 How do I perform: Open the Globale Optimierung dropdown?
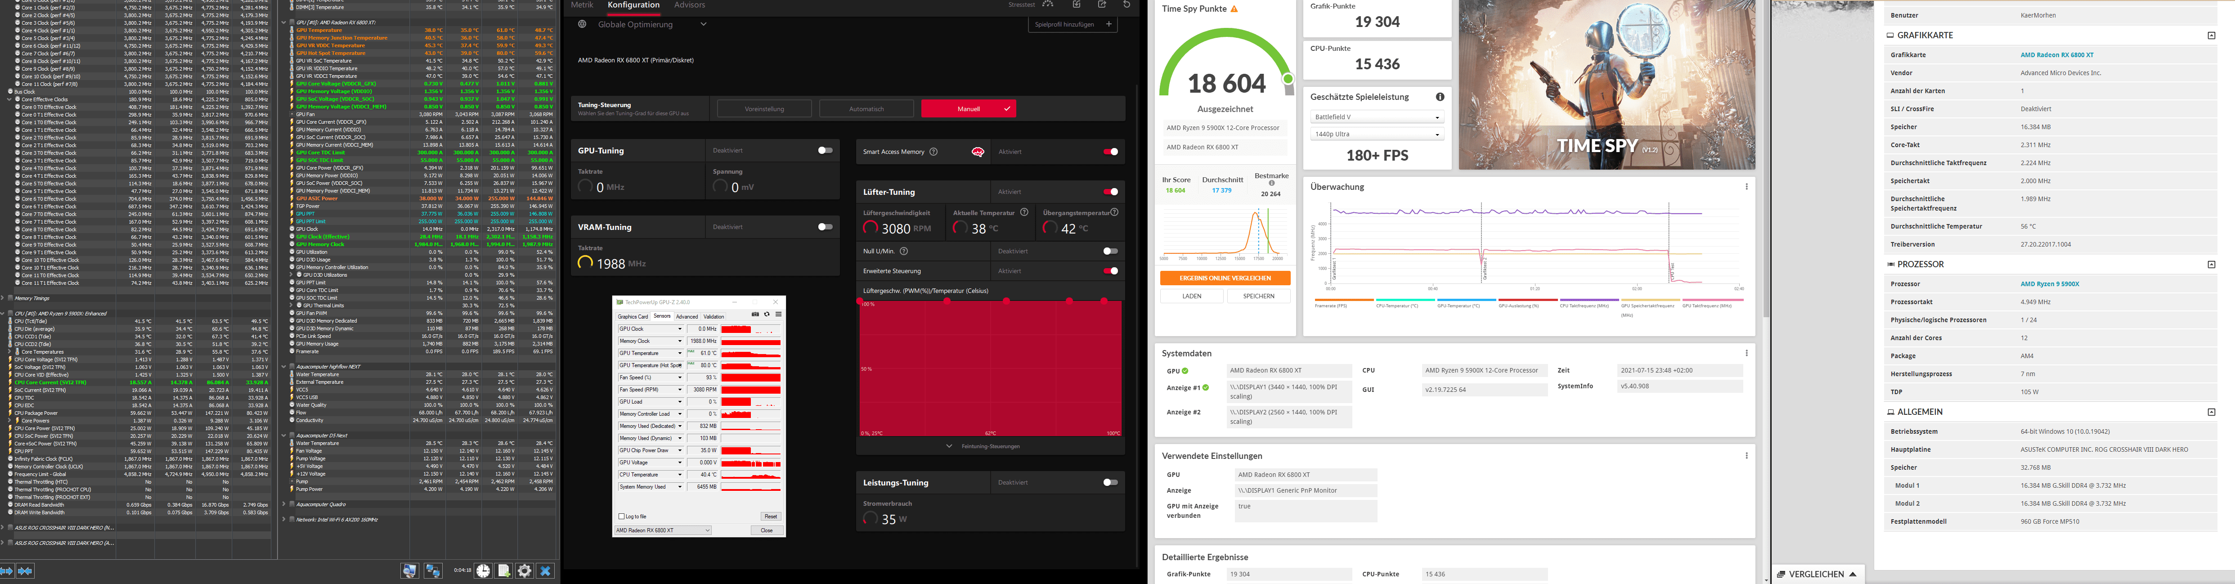[x=704, y=24]
